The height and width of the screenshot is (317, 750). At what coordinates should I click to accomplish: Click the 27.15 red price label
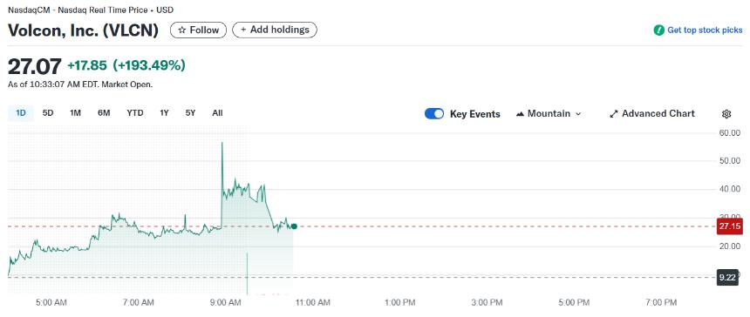point(729,226)
